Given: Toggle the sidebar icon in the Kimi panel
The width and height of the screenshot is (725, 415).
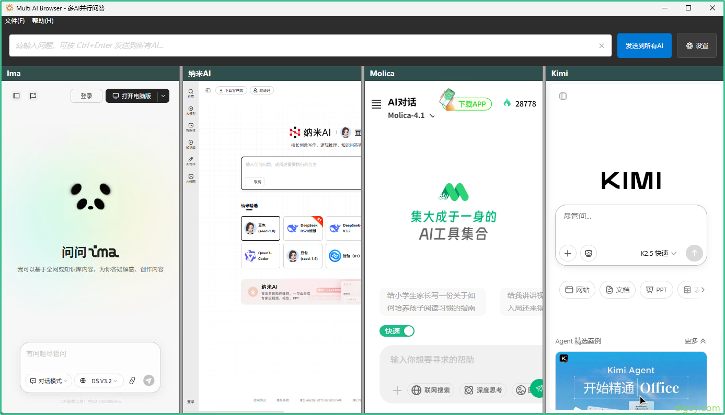Looking at the screenshot, I should tap(563, 96).
